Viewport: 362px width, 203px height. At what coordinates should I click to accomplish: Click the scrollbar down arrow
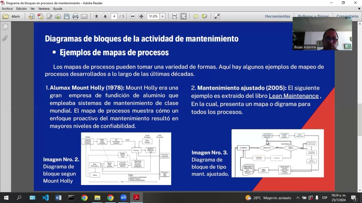click(360, 190)
